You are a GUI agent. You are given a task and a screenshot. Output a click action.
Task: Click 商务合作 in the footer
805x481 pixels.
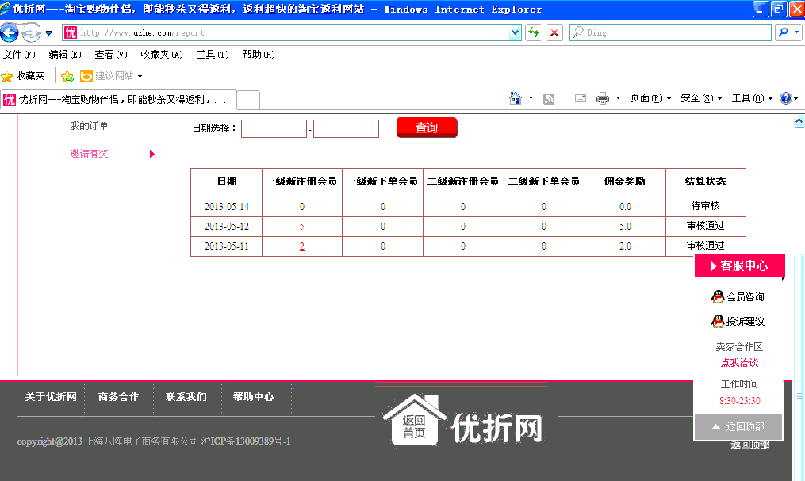point(119,397)
